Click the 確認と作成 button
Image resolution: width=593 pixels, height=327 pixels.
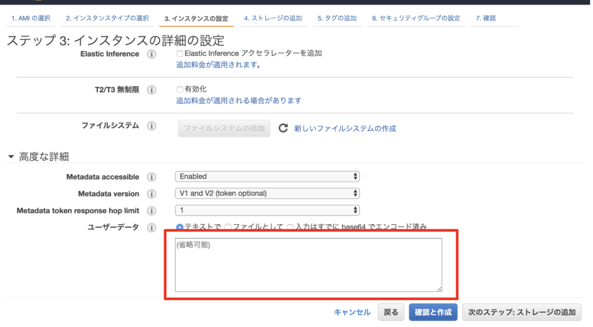[x=433, y=312]
